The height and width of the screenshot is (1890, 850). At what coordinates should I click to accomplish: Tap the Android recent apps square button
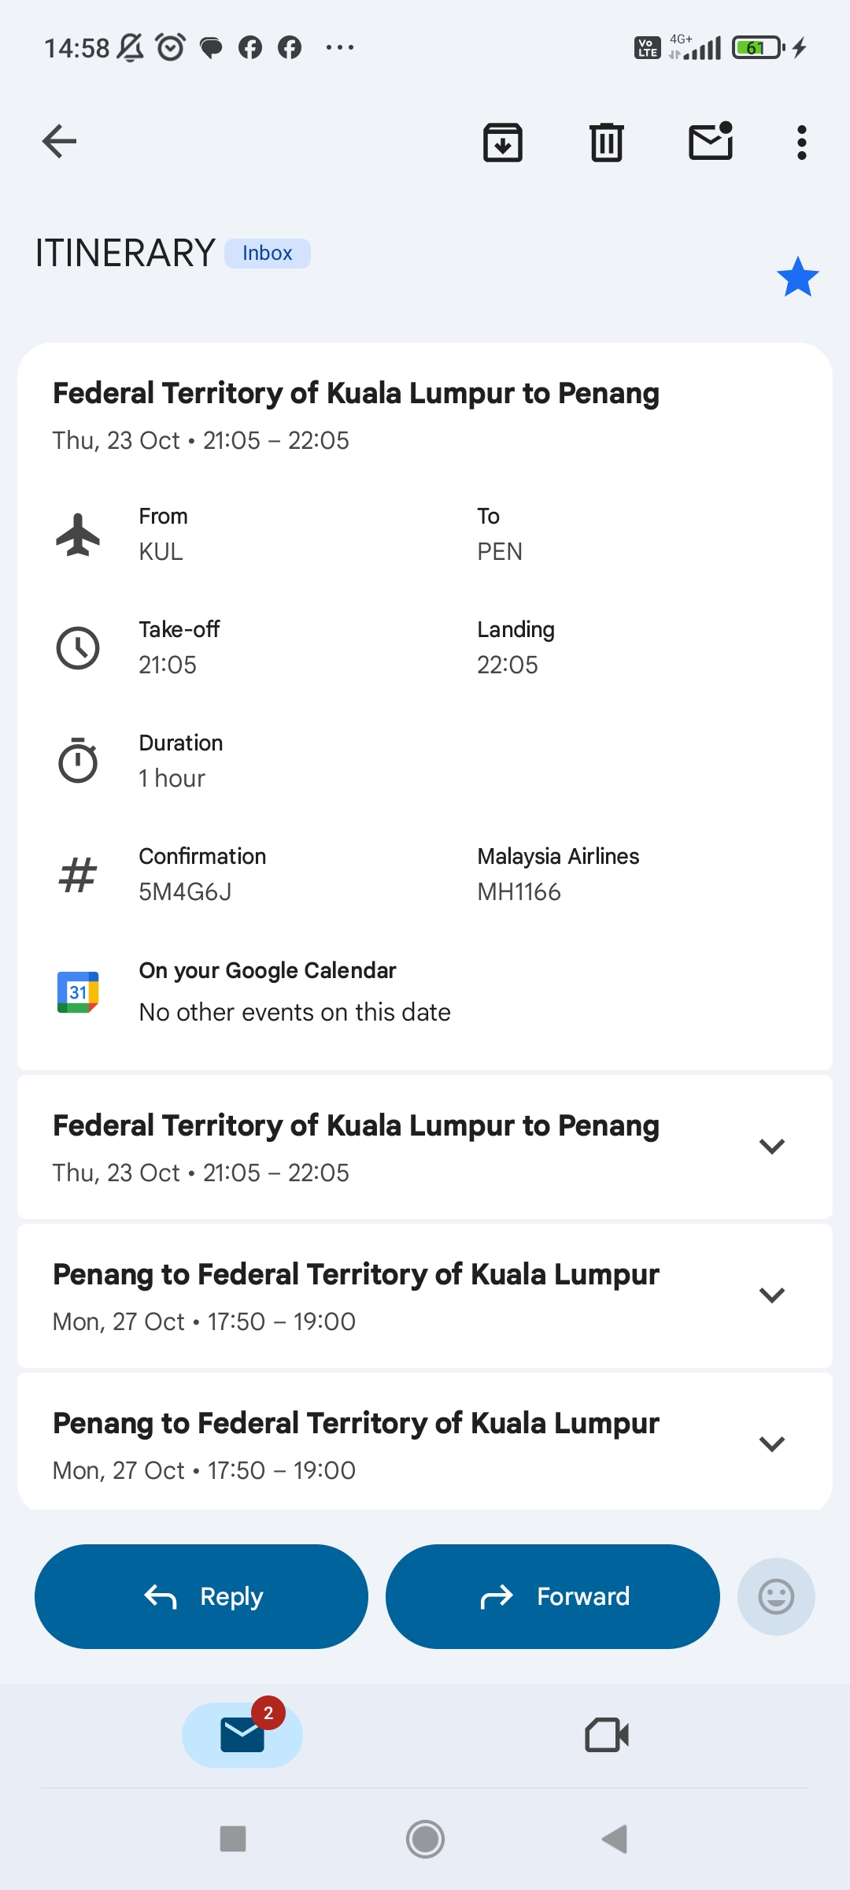point(233,1840)
